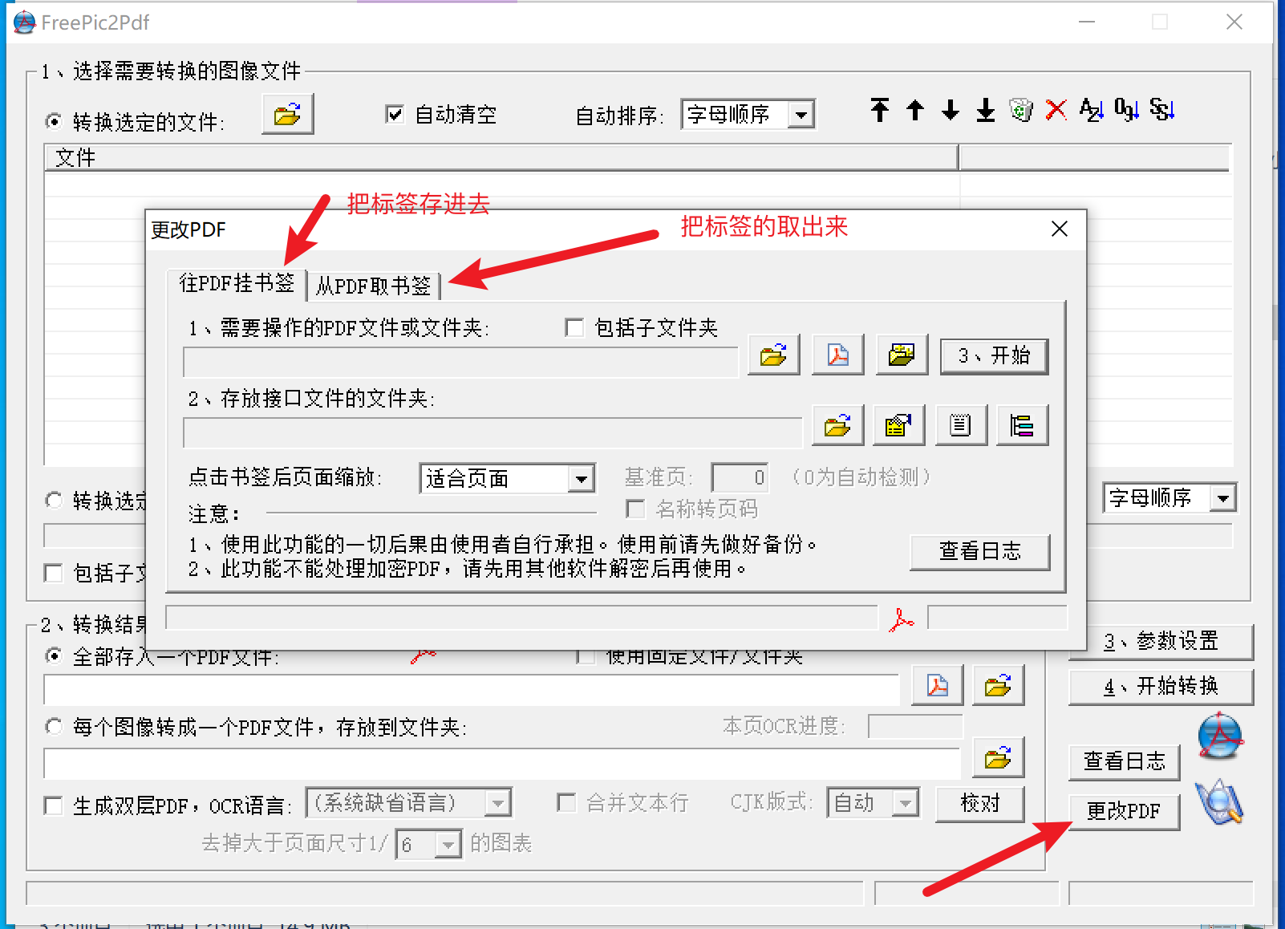1285x929 pixels.
Task: Click the interface file edit notepad icon
Action: point(960,425)
